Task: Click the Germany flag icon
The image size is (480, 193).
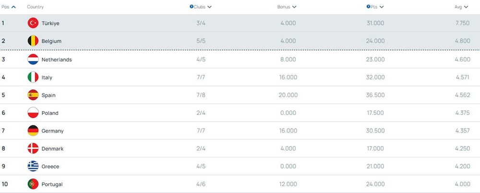Action: pyautogui.click(x=33, y=131)
